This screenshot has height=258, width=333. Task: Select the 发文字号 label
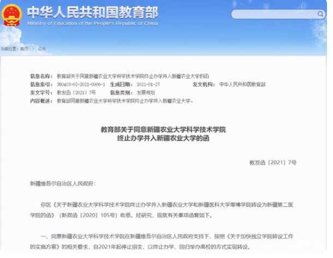(41, 92)
